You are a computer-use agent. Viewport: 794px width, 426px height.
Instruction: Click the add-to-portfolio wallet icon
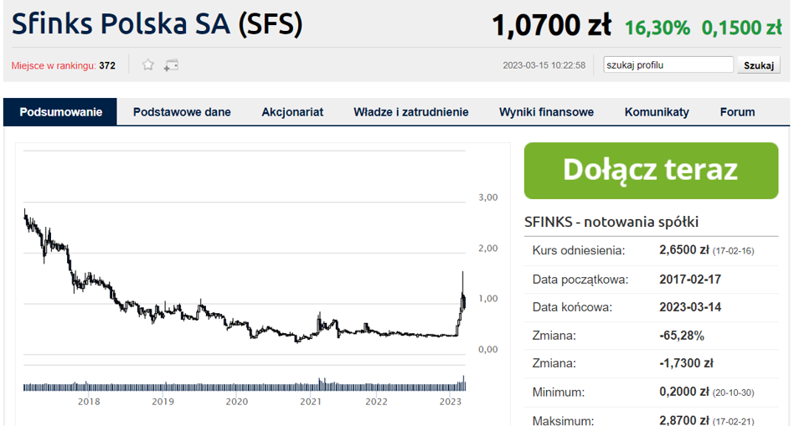pyautogui.click(x=171, y=64)
